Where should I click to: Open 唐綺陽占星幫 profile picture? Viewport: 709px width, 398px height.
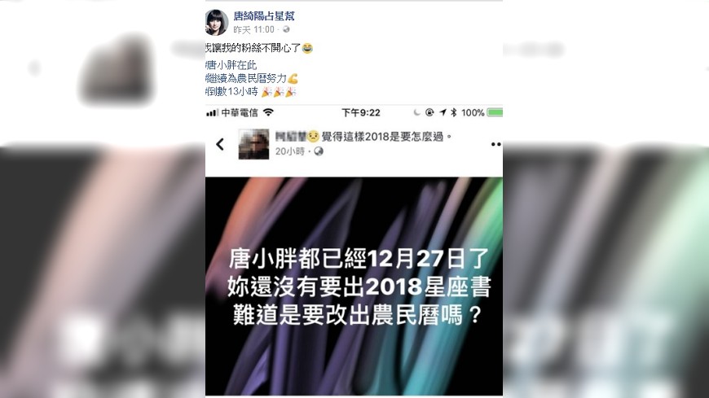coord(217,23)
